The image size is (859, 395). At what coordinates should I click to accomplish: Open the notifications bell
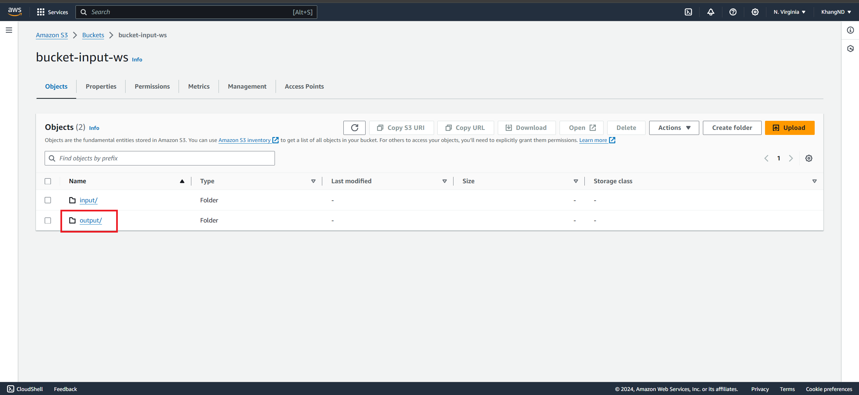[711, 12]
